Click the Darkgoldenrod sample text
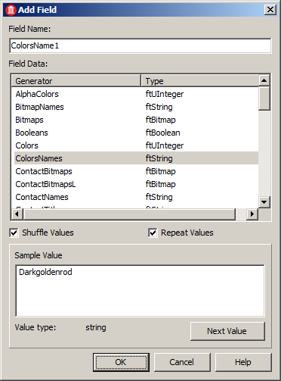Viewport: 281px width, 381px height. (45, 272)
